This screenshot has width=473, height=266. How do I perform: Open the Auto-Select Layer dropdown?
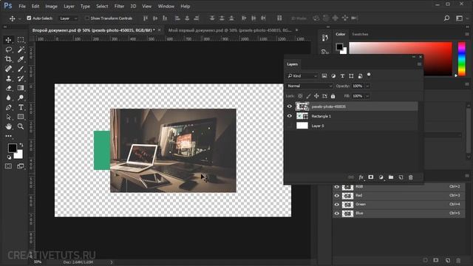pos(68,18)
